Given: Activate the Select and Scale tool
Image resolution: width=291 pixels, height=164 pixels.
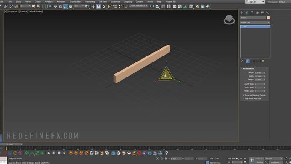Looking at the screenshot, I should coord(65,6).
